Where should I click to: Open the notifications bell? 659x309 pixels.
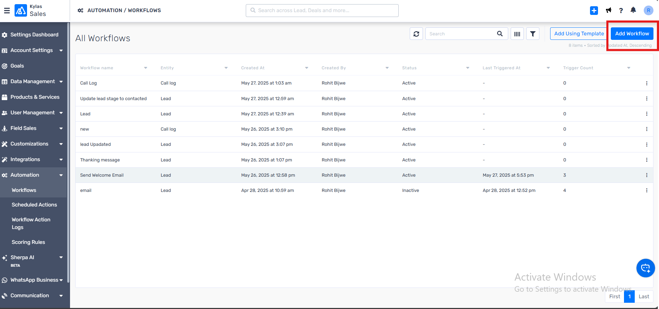633,10
